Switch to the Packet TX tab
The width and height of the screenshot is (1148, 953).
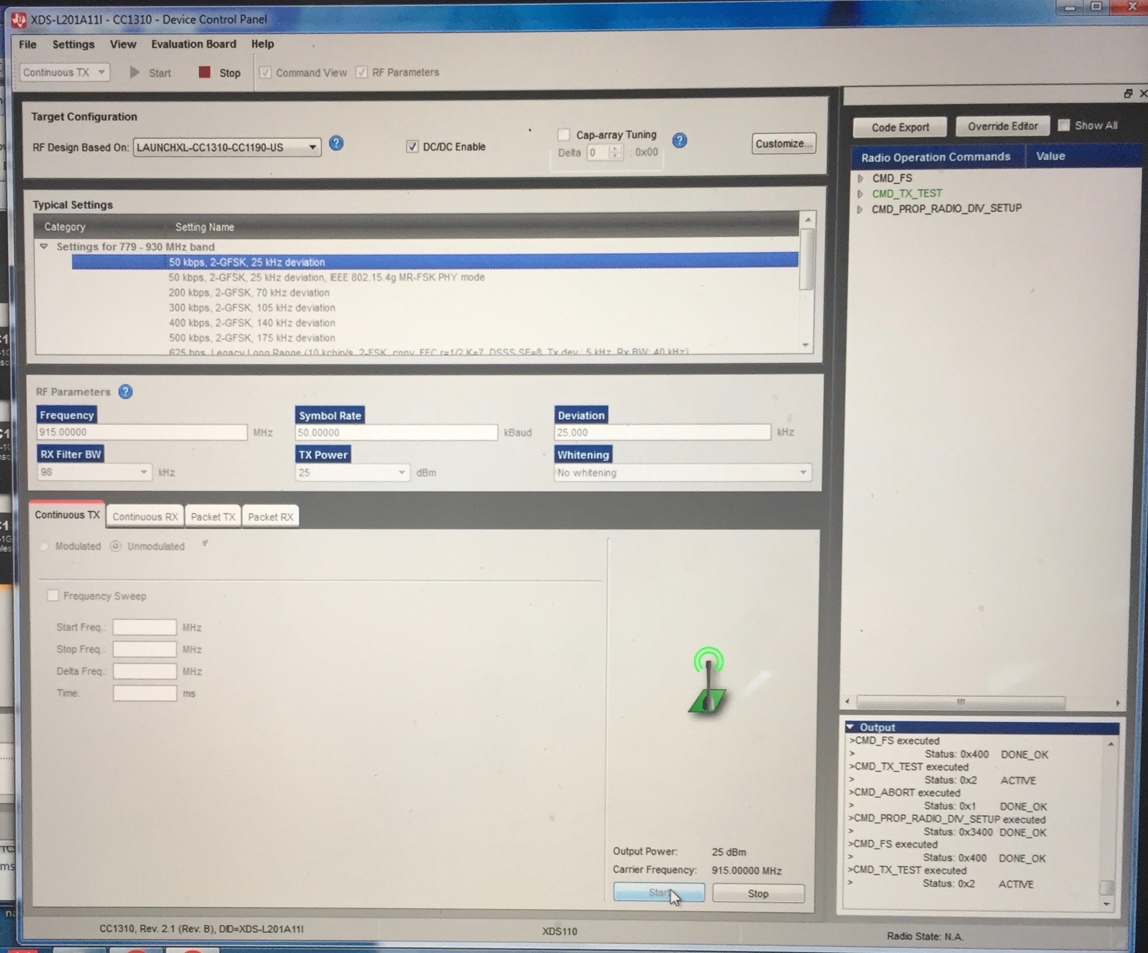pos(213,517)
